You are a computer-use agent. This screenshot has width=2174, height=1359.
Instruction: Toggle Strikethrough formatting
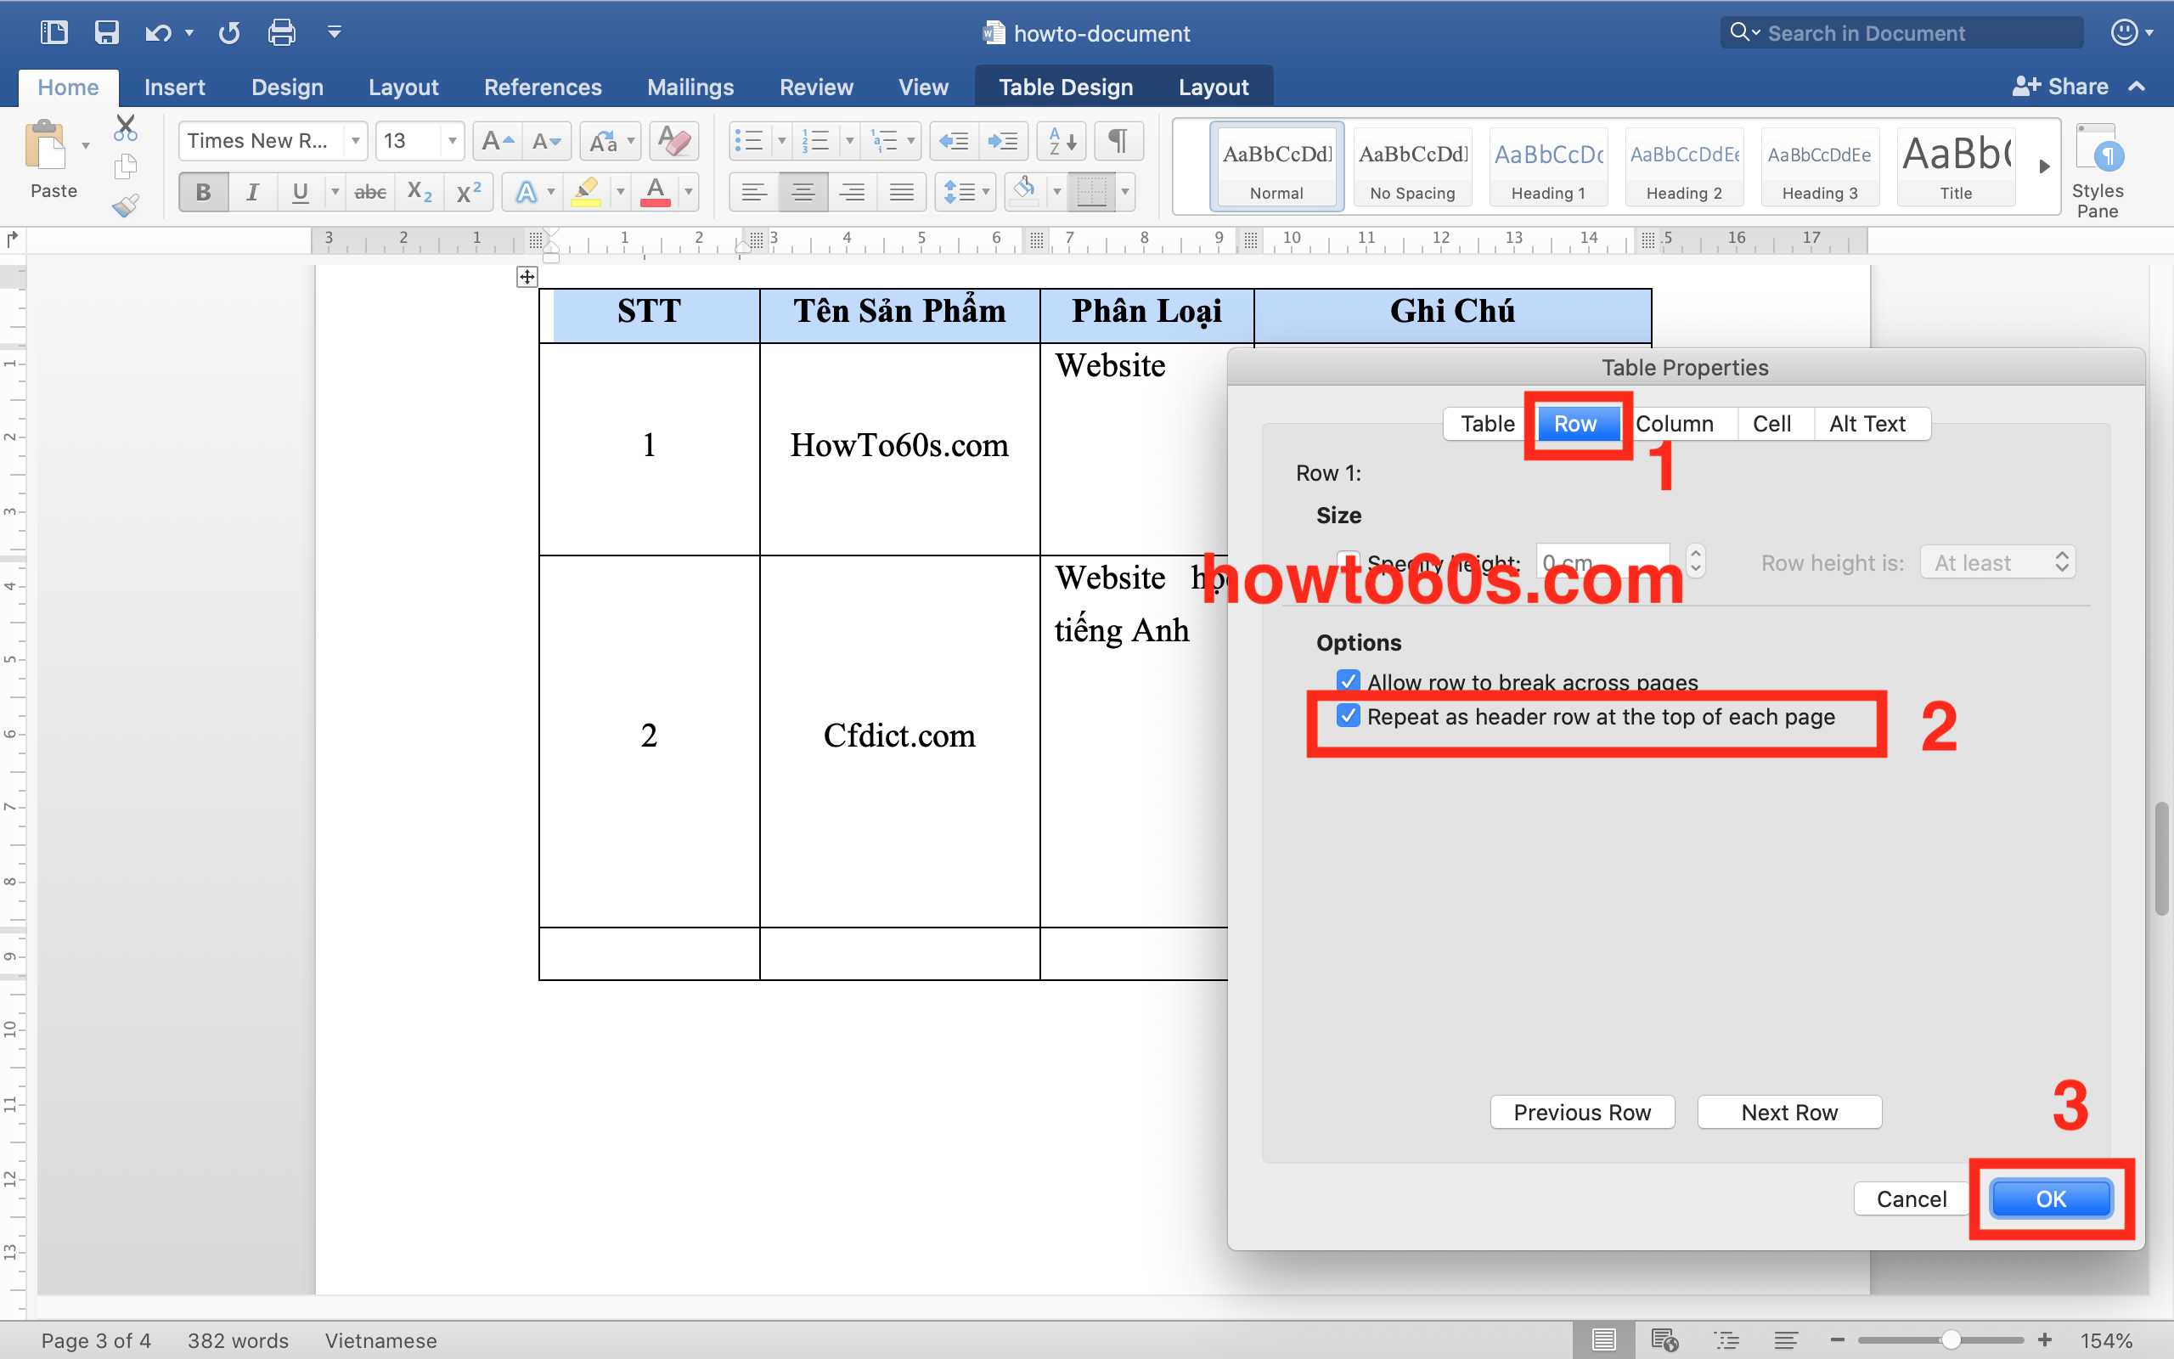pos(370,191)
